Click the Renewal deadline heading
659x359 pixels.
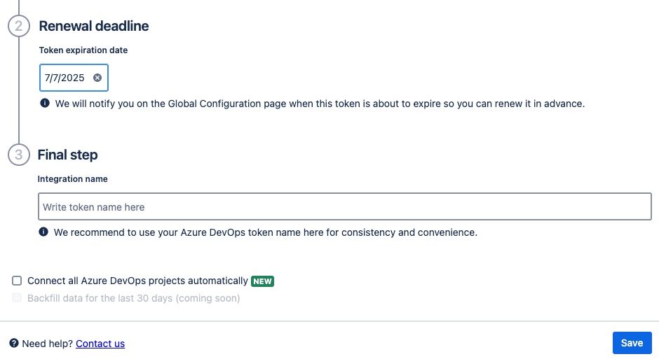tap(94, 26)
